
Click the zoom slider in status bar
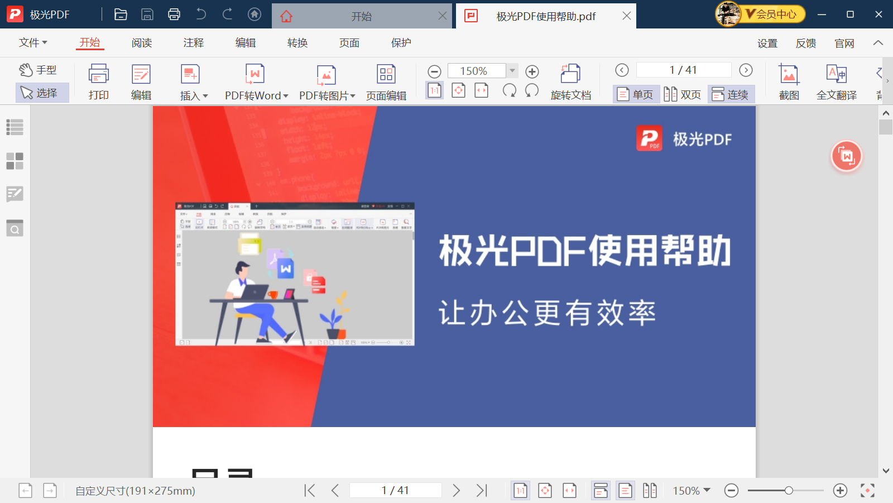(786, 491)
